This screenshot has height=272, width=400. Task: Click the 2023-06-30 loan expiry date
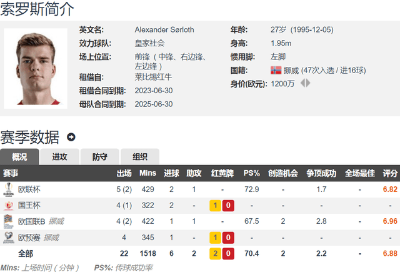click(x=154, y=91)
